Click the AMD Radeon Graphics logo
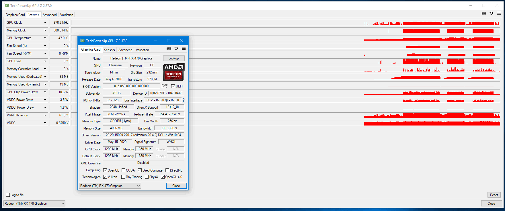Viewport: 505px width, 211px height. tap(174, 72)
